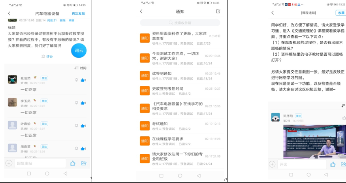Screen dimensions: 346x183
Task: Click the compose icon in 通知 header
Action: tap(218, 11)
